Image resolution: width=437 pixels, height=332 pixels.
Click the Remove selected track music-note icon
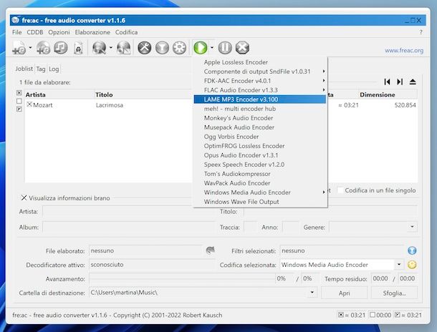point(61,48)
